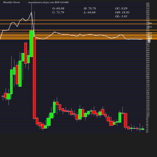Click the 234 price axis label
Screen dimensions: 157x157
(x=148, y=64)
